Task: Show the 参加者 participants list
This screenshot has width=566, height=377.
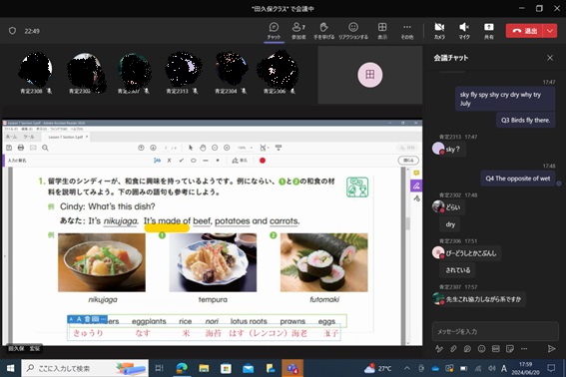Action: click(x=298, y=31)
